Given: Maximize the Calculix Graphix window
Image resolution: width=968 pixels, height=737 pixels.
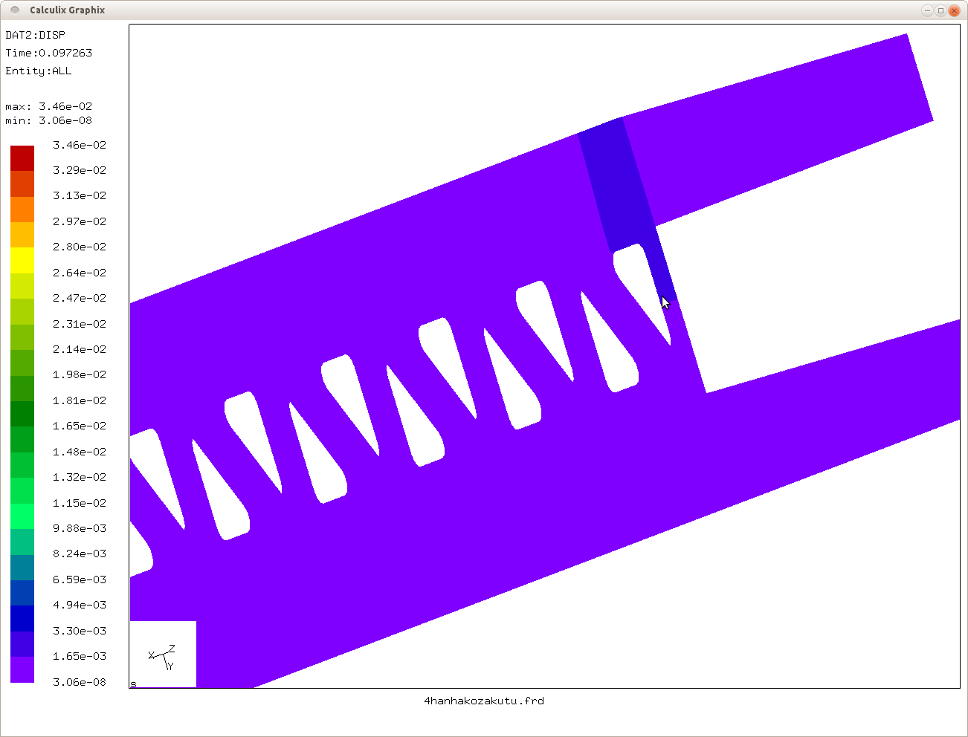Looking at the screenshot, I should click(x=940, y=10).
